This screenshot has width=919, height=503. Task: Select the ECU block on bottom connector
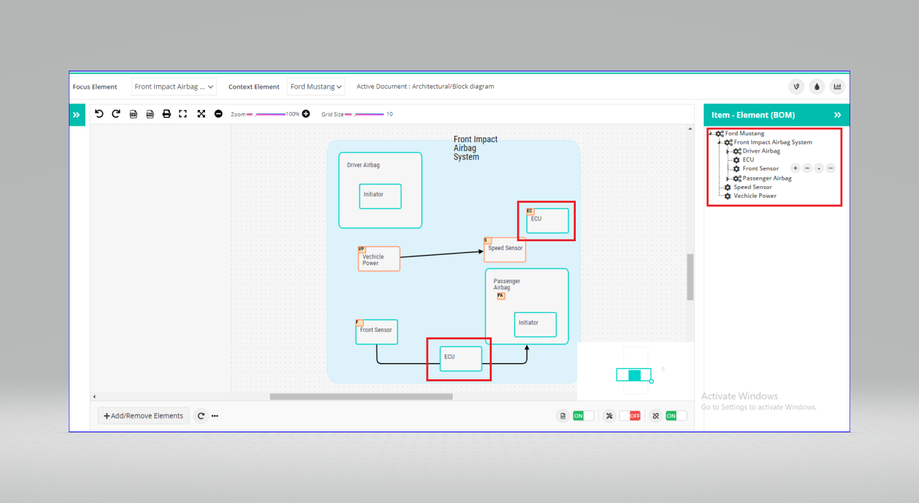(461, 359)
